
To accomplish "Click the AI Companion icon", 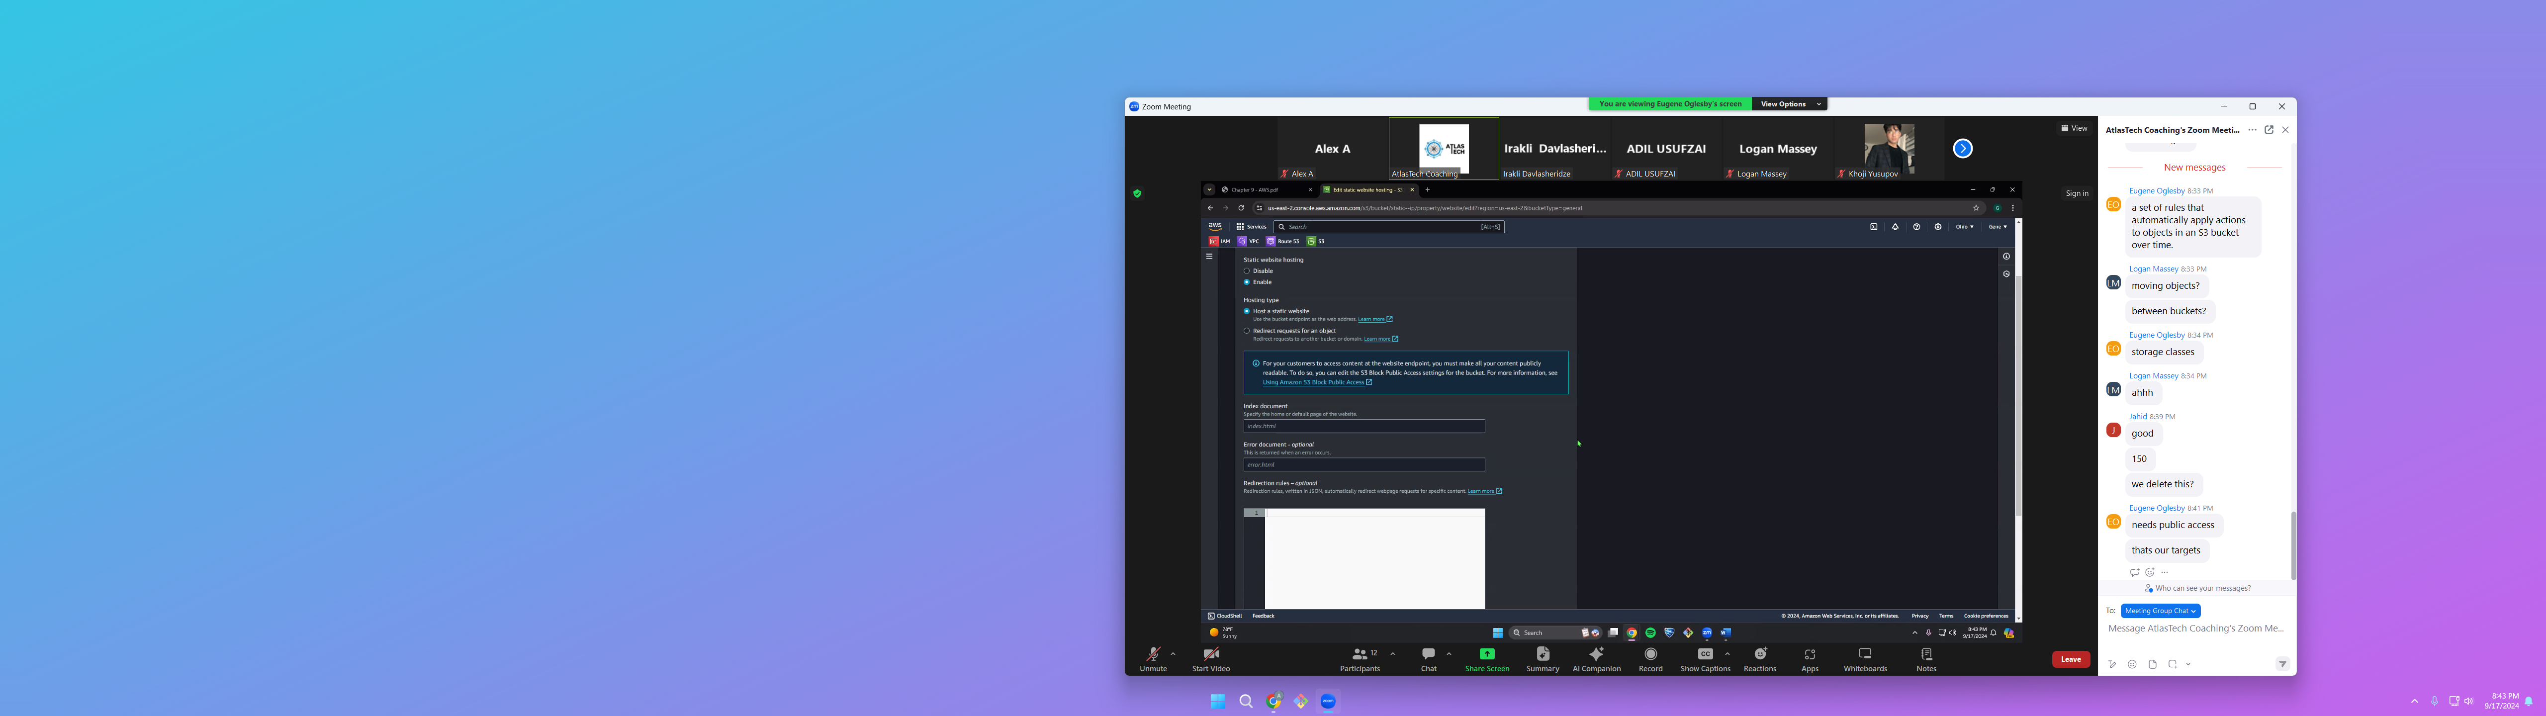I will pyautogui.click(x=1596, y=655).
